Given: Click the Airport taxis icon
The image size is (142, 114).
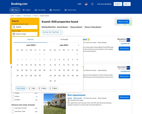Looking at the screenshot, I should click(65, 10).
